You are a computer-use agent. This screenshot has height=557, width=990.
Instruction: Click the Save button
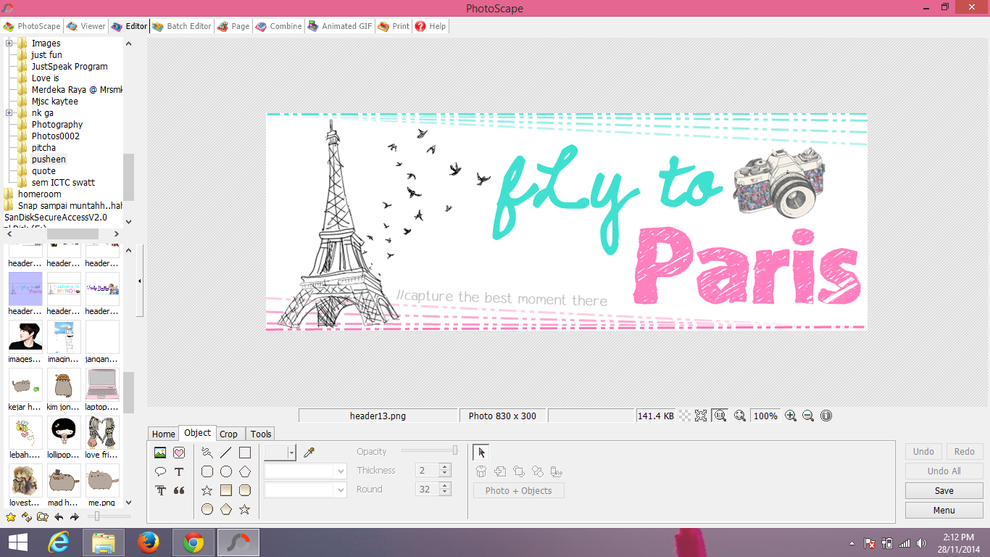pyautogui.click(x=944, y=490)
